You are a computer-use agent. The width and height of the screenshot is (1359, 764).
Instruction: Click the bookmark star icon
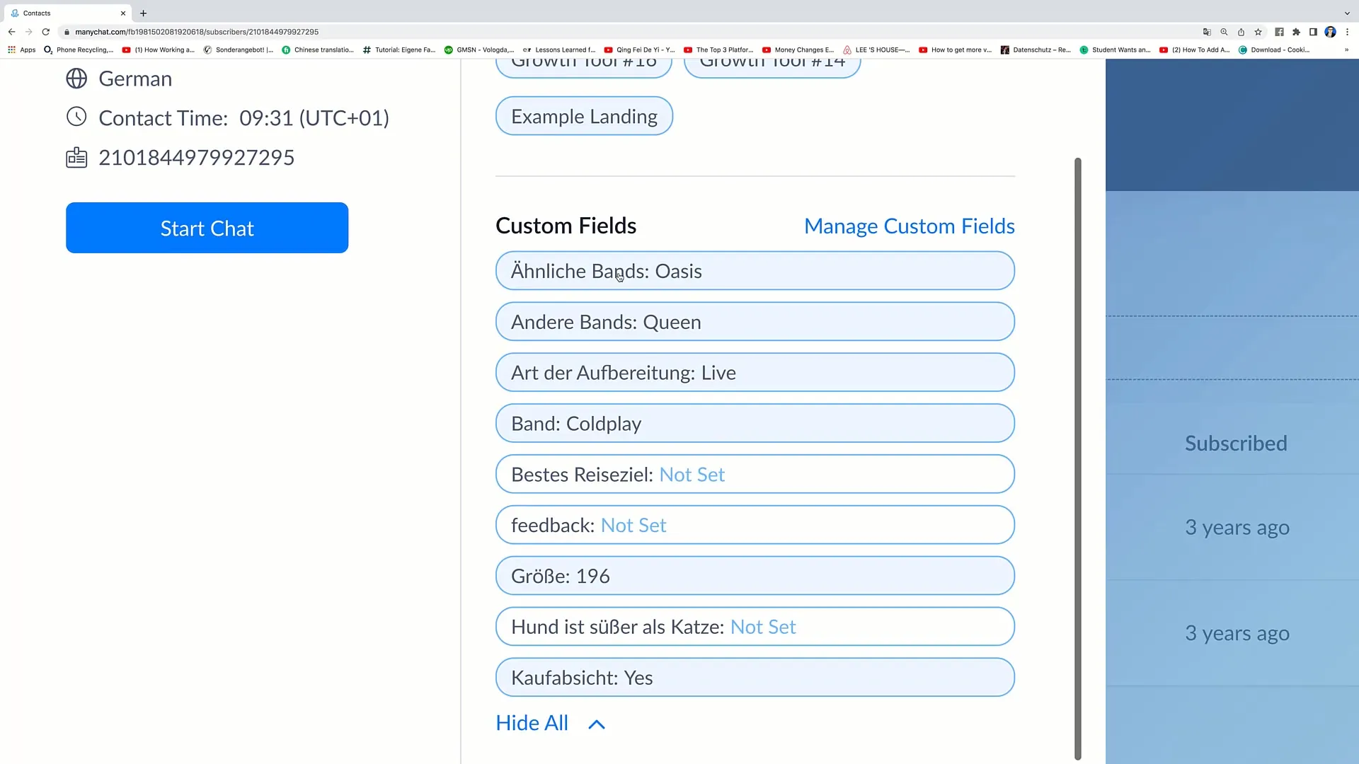tap(1259, 32)
